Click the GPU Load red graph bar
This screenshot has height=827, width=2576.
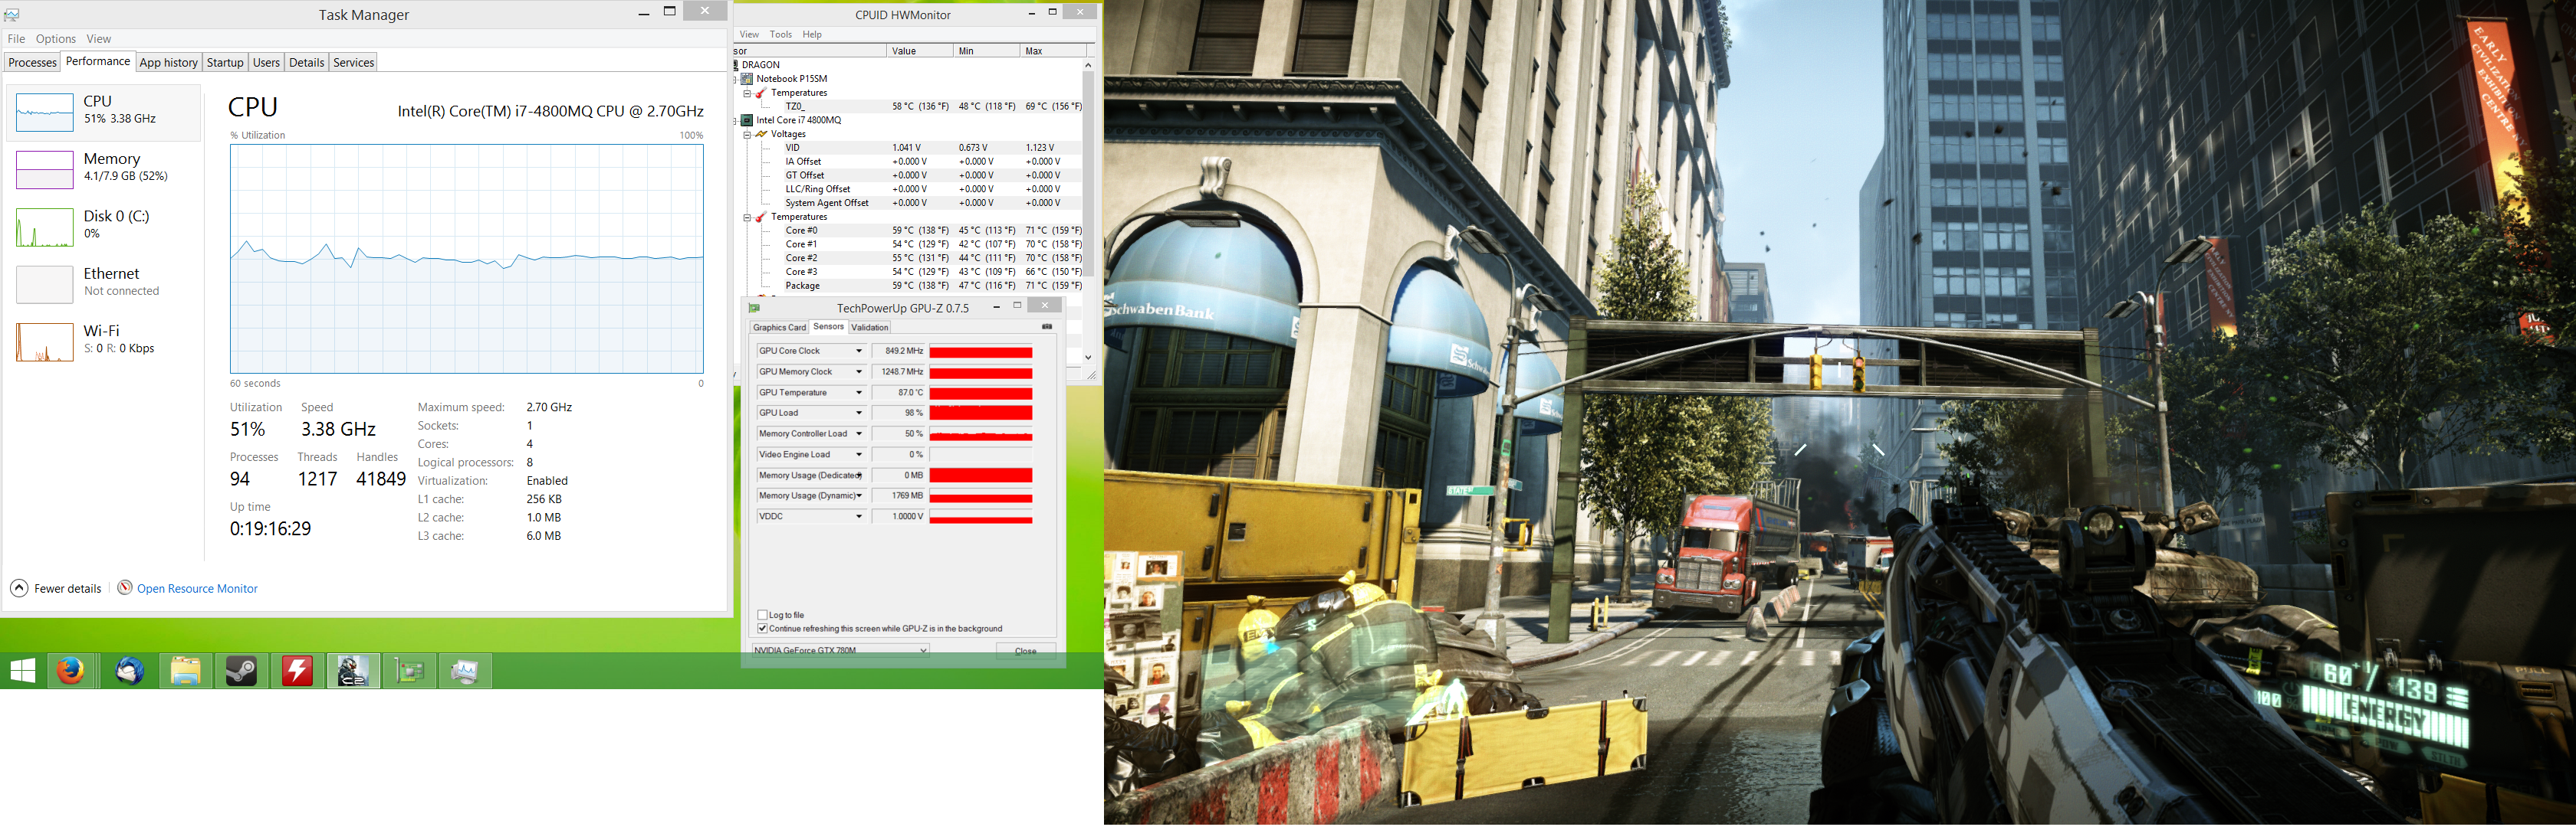click(981, 413)
